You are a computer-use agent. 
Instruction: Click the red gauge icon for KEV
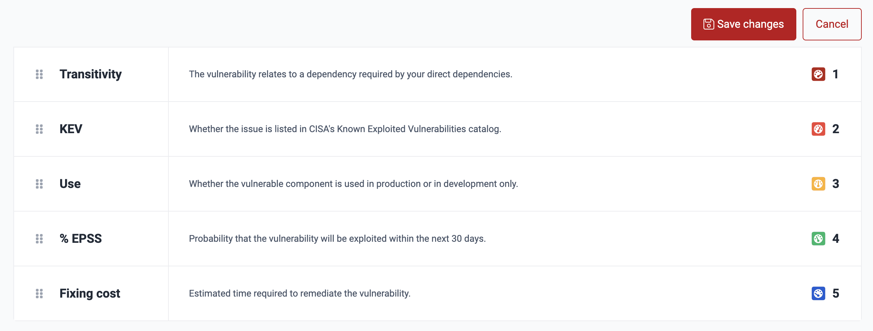tap(818, 129)
